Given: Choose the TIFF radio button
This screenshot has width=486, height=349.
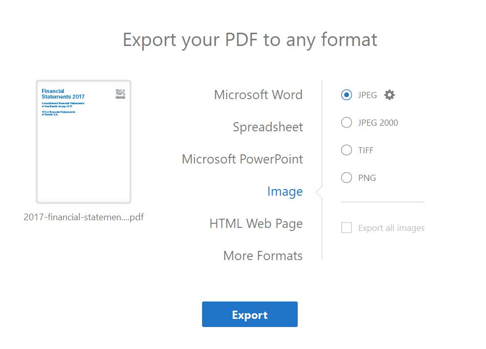Looking at the screenshot, I should click(x=346, y=150).
